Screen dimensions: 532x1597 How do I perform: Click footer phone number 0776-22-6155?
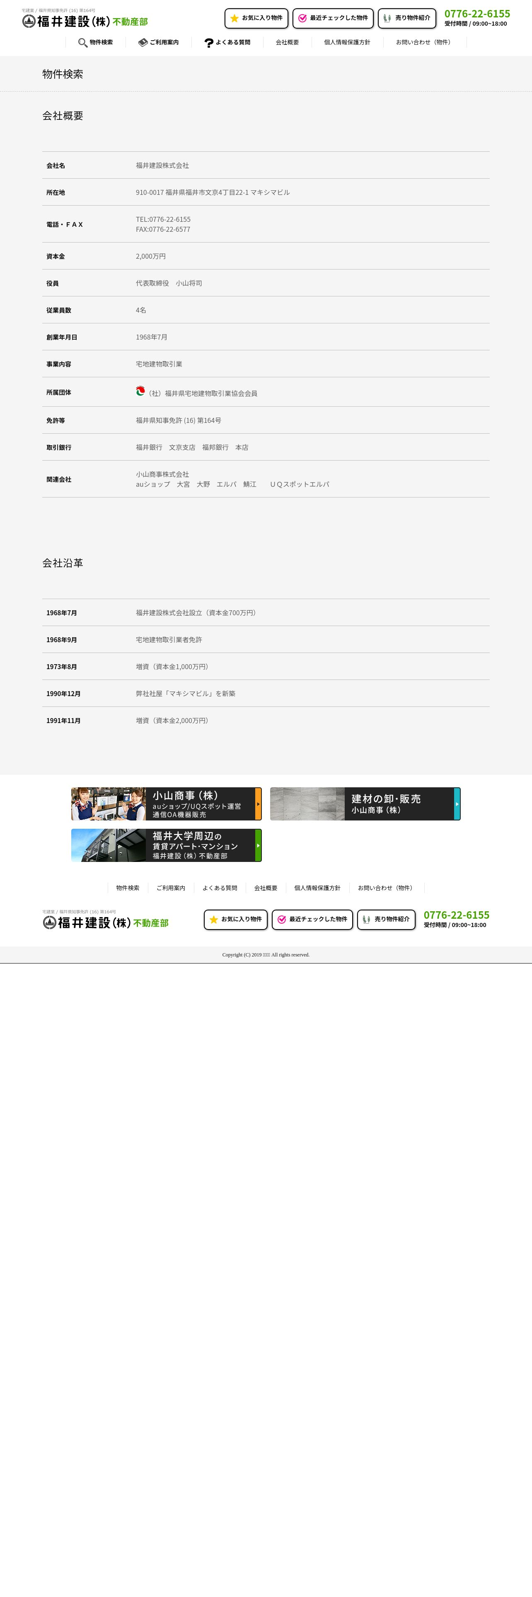click(x=457, y=915)
